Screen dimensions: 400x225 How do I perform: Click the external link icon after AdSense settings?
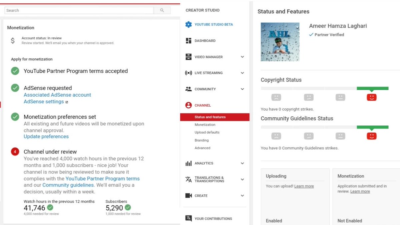pyautogui.click(x=67, y=102)
